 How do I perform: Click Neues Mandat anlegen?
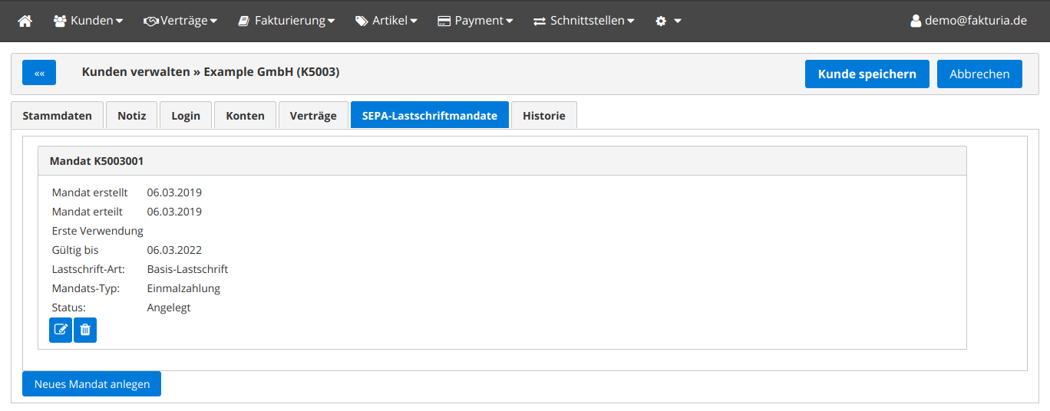click(x=91, y=384)
